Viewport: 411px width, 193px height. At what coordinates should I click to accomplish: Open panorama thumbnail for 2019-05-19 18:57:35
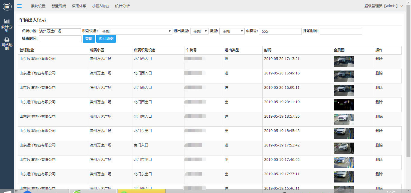344,119
